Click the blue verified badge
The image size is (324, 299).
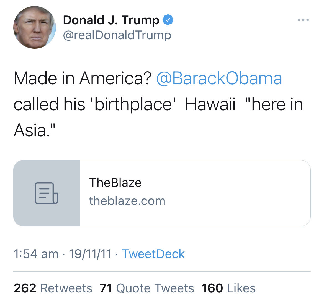coord(168,20)
